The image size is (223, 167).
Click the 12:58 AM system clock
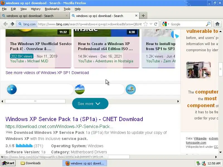pyautogui.click(x=214, y=163)
